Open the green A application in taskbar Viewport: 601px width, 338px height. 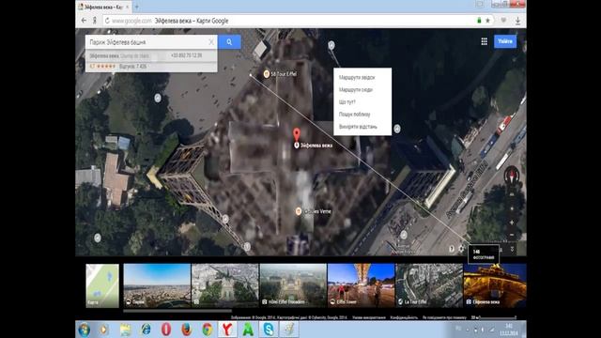(248, 330)
